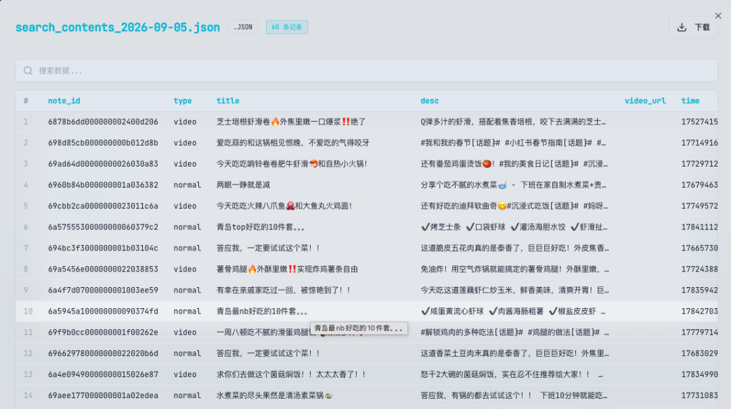The image size is (731, 409).
Task: Sort by the title column header
Action: tap(228, 101)
